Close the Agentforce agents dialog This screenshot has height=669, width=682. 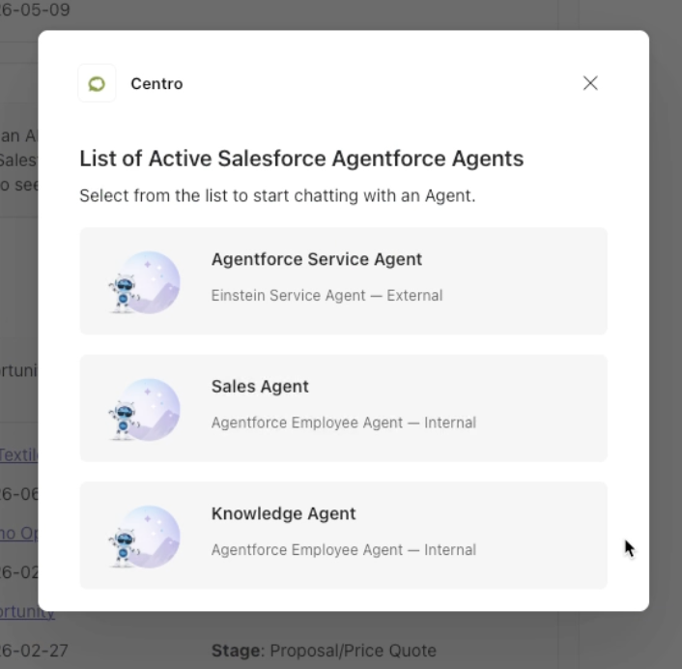[590, 83]
